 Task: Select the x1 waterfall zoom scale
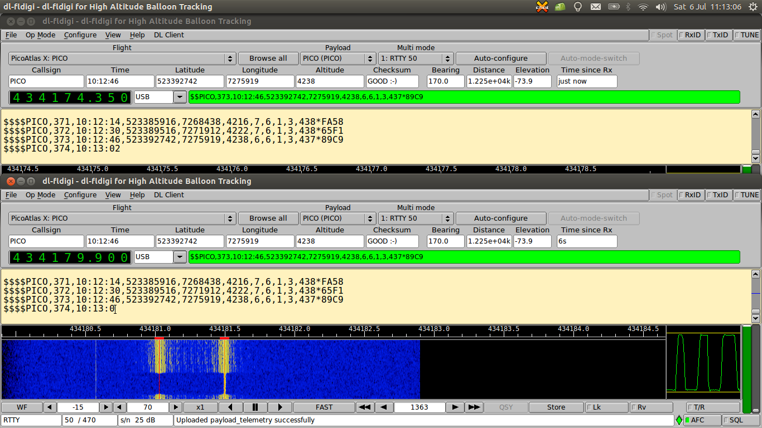(200, 407)
